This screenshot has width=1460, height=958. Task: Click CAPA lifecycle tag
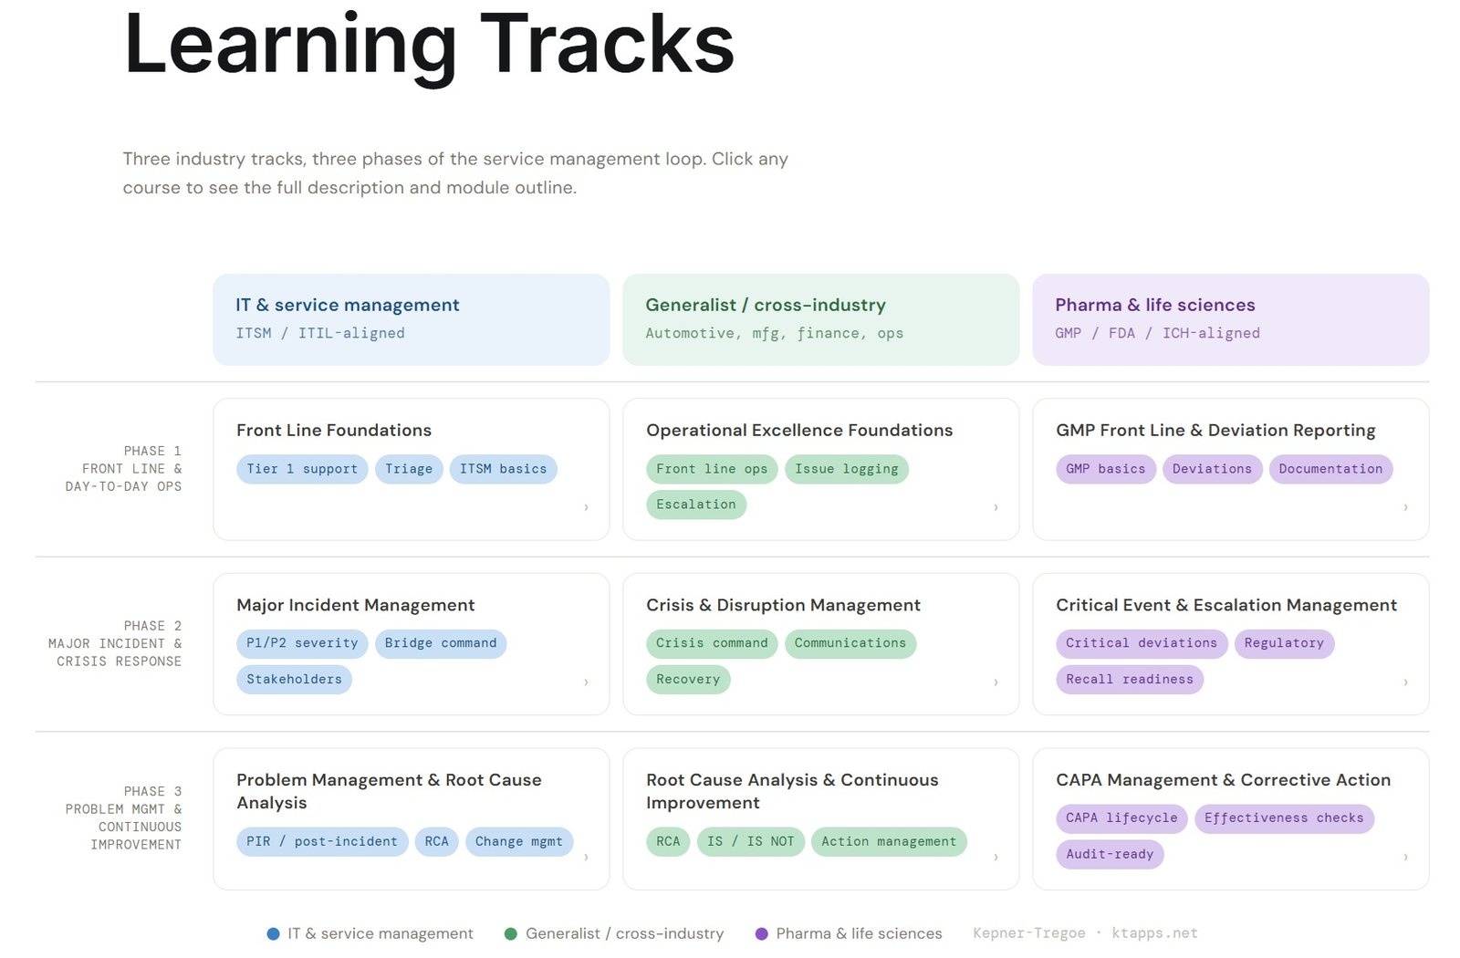coord(1121,818)
